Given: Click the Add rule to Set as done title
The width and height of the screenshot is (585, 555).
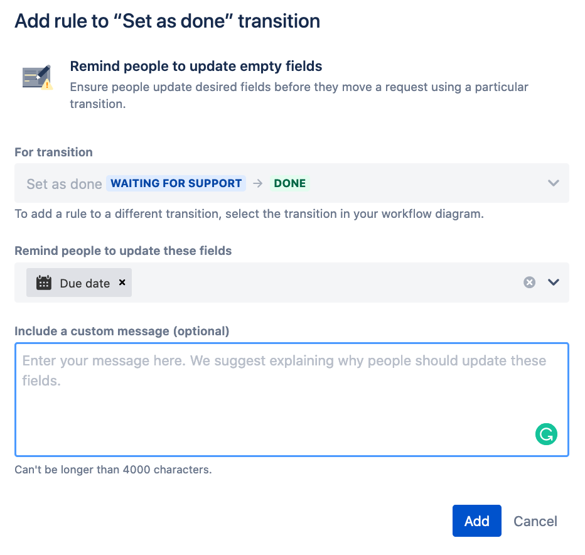Looking at the screenshot, I should (167, 21).
